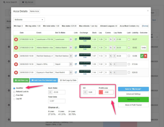Delete the Leverkusen v FSV leg
The width and height of the screenshot is (164, 127).
(x=16, y=39)
